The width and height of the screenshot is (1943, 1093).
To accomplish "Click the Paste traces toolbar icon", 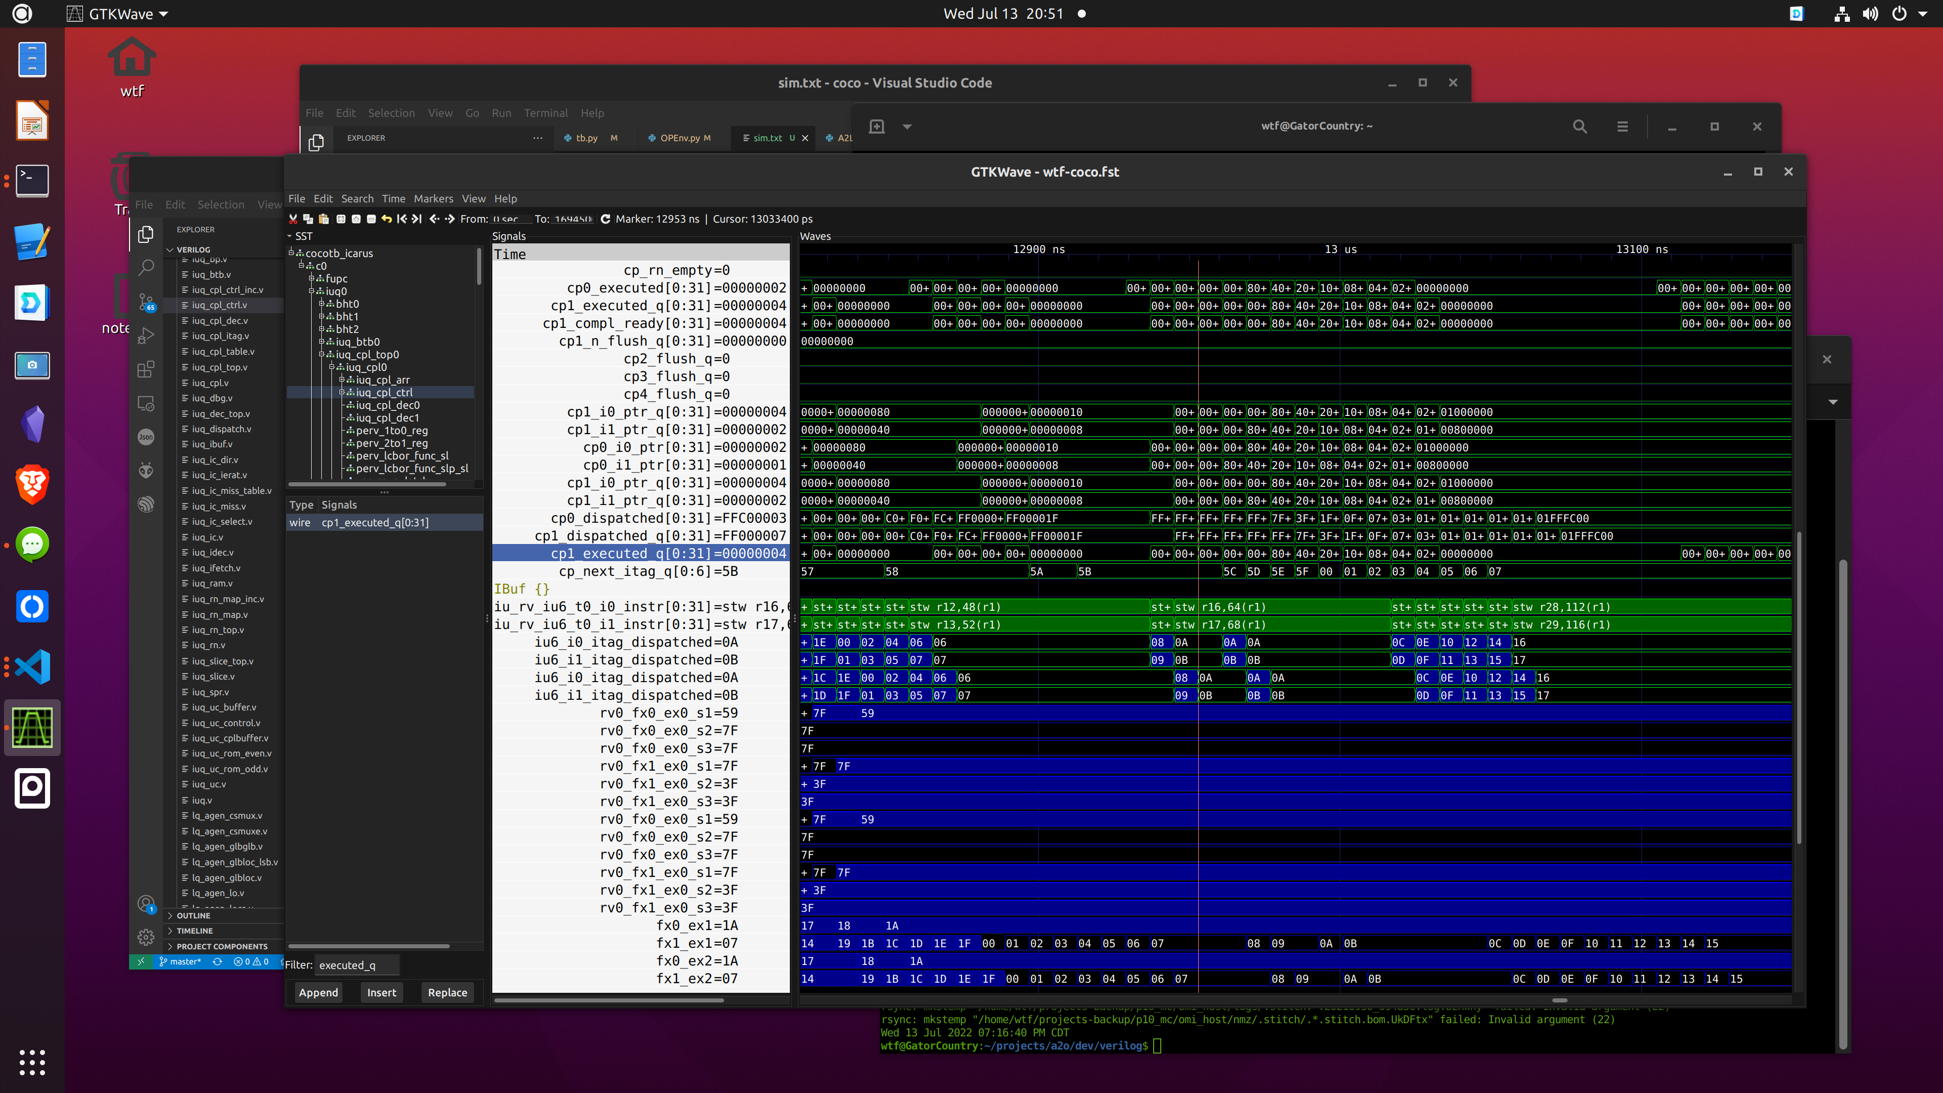I will point(324,219).
